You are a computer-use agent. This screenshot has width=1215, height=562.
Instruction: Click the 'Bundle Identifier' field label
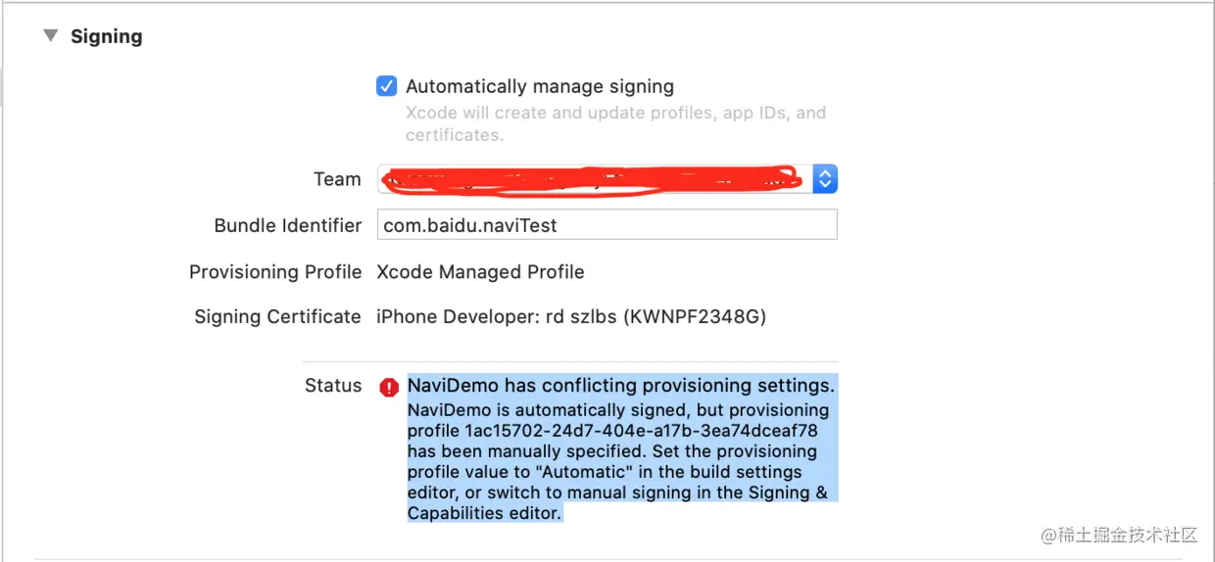point(288,225)
